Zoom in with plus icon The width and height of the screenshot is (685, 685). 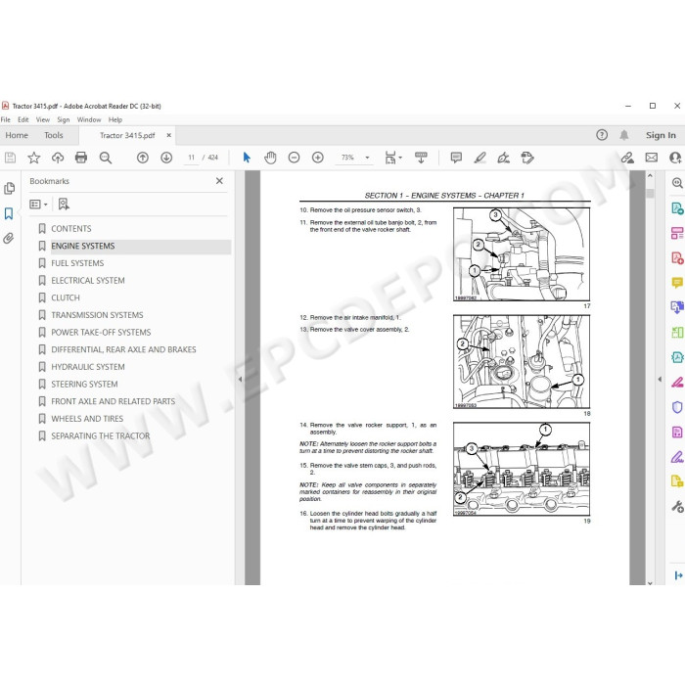click(x=318, y=158)
